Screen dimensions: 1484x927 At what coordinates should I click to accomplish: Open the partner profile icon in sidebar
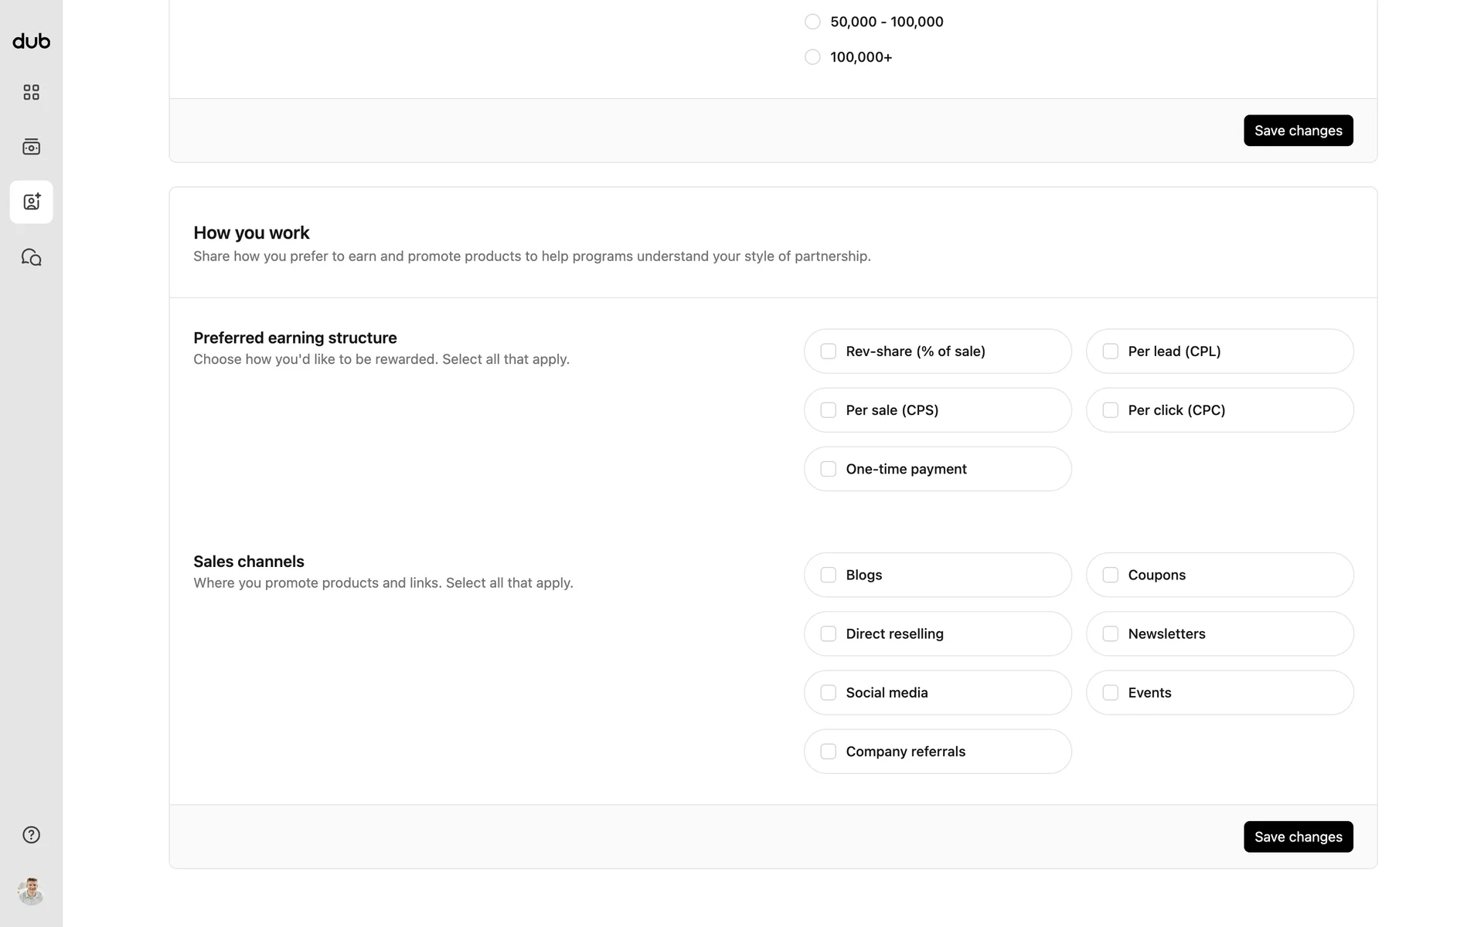pyautogui.click(x=31, y=202)
